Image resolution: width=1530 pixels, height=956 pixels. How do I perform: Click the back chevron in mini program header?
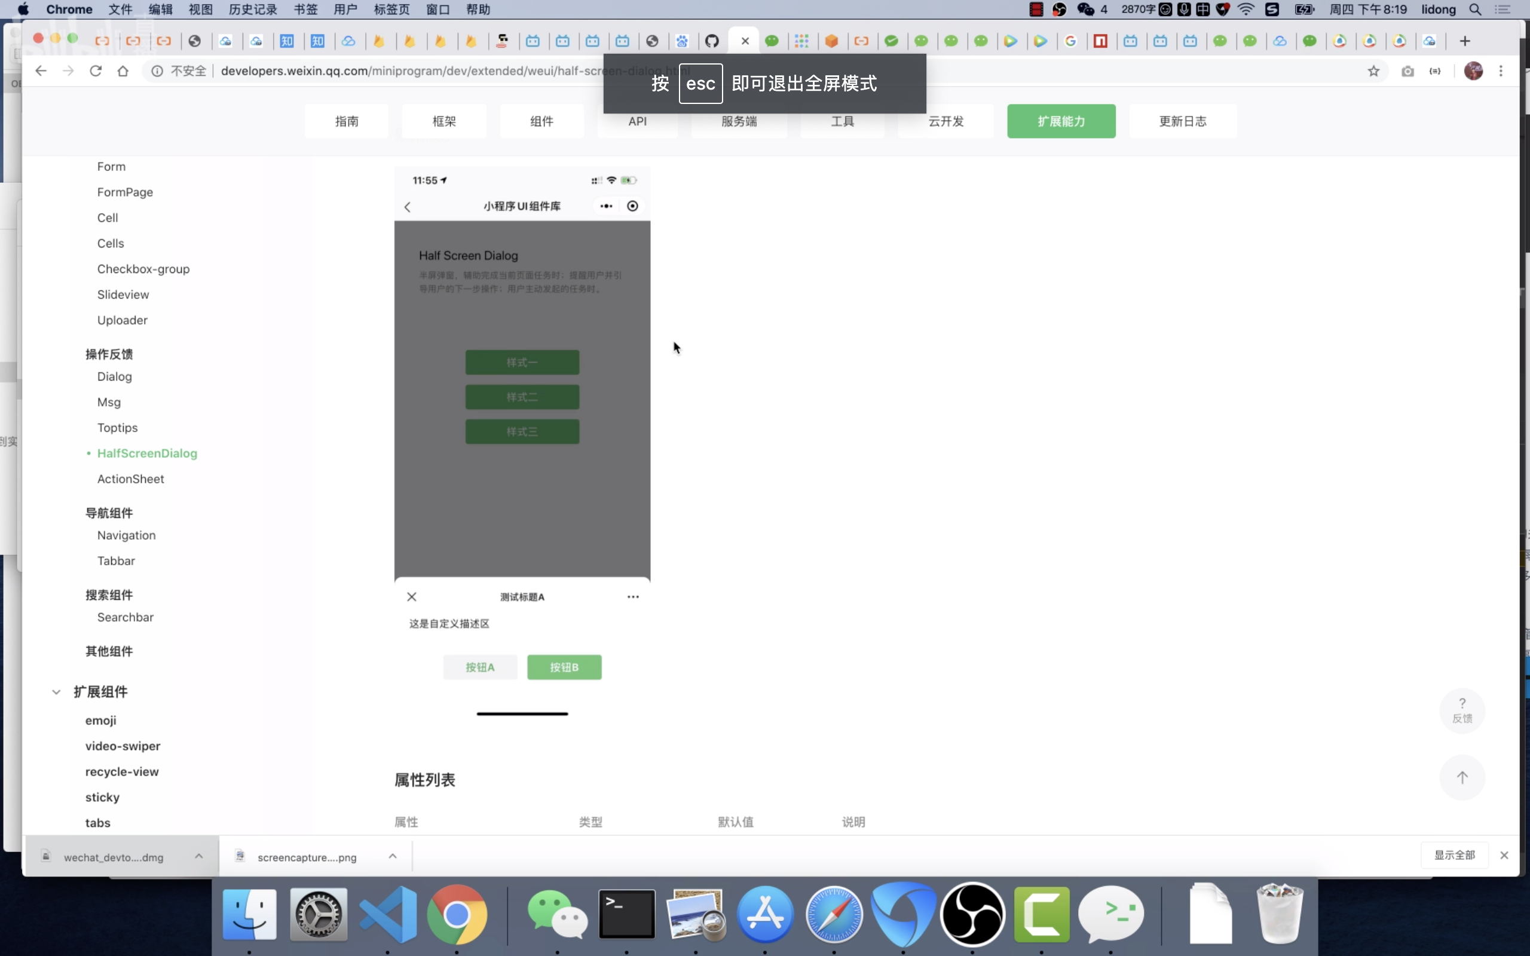coord(408,207)
